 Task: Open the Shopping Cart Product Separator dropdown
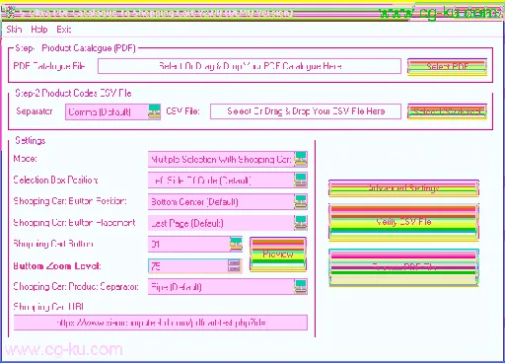pyautogui.click(x=228, y=287)
